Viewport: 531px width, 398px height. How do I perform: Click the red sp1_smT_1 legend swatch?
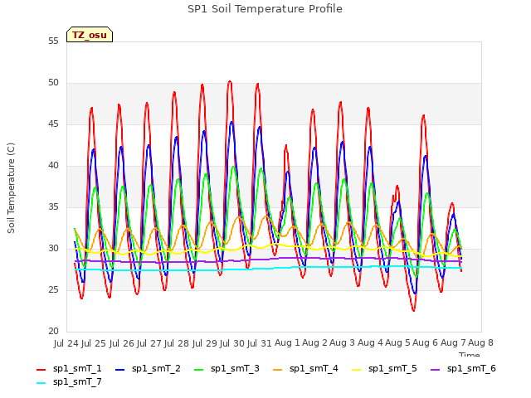41,370
